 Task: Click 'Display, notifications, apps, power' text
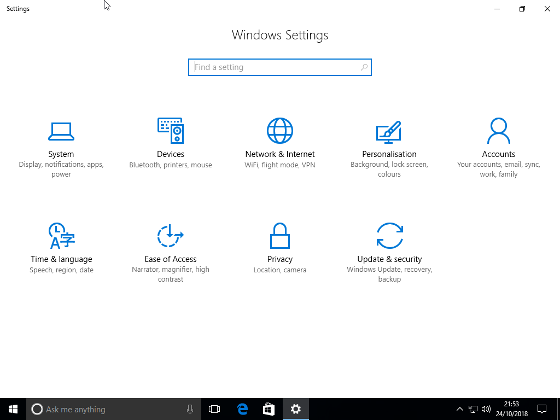(x=61, y=170)
